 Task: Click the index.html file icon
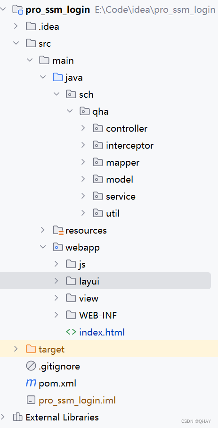(x=71, y=332)
